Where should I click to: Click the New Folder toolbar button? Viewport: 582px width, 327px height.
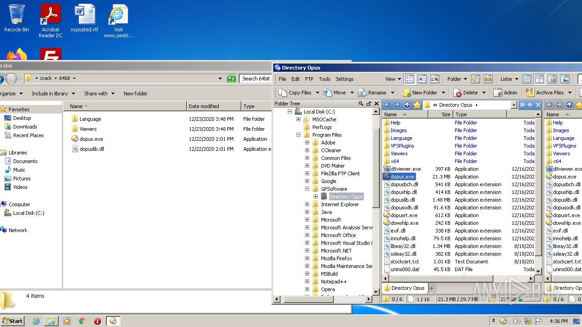pyautogui.click(x=420, y=93)
